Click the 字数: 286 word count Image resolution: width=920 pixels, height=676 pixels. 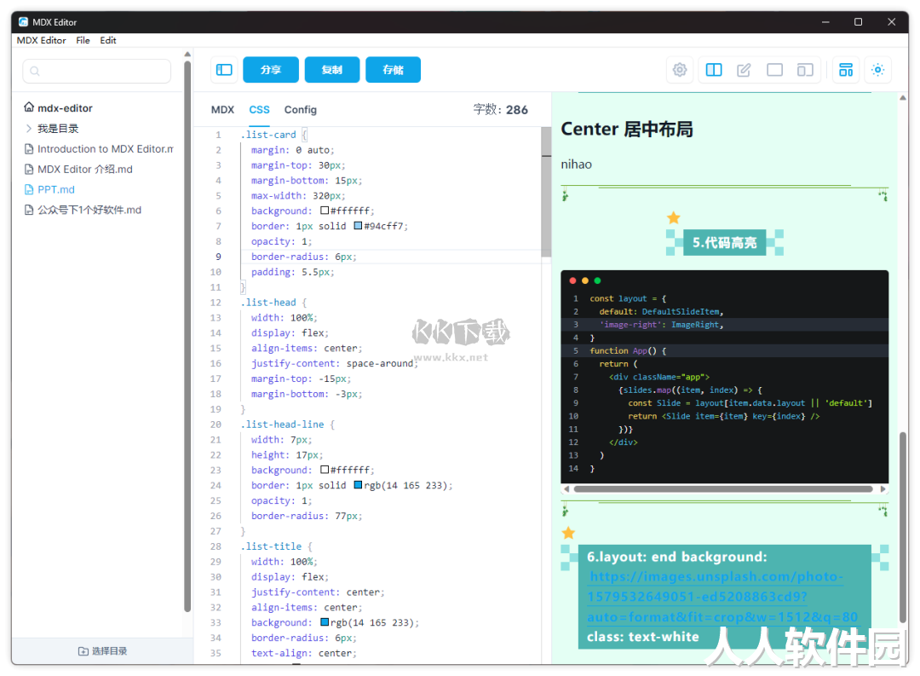tap(501, 110)
